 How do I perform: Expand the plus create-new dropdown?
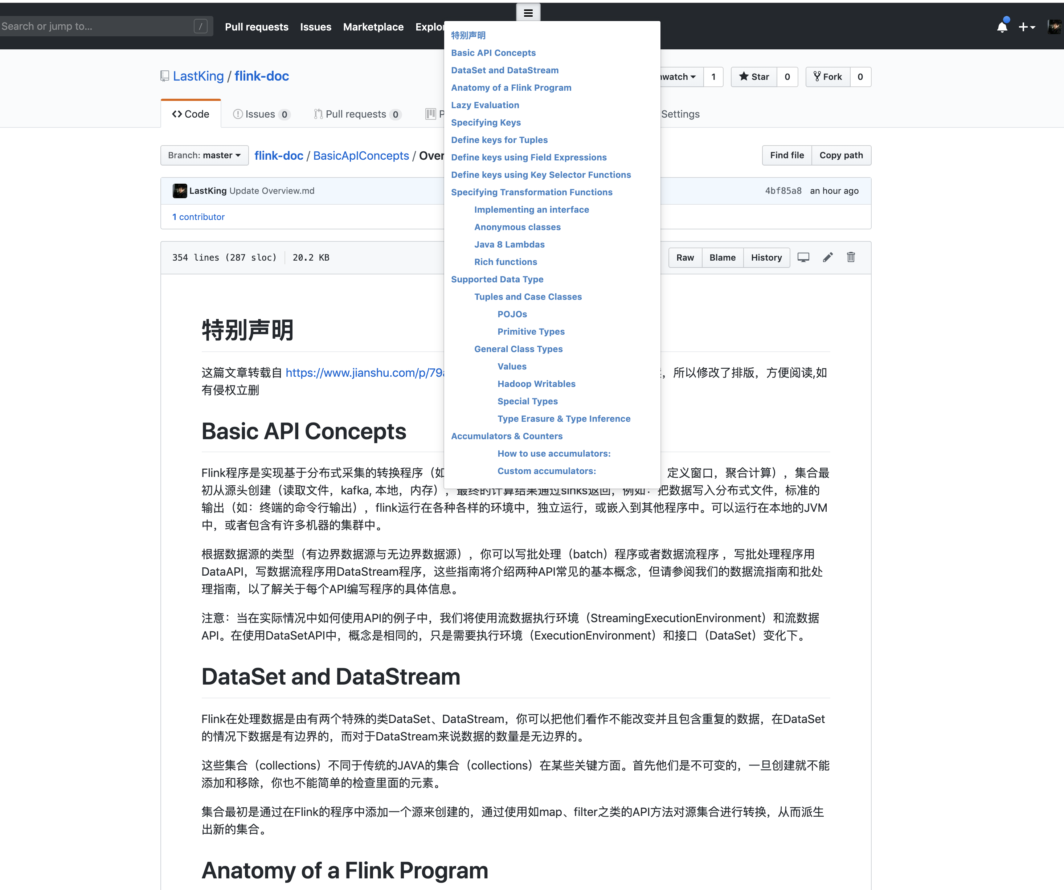tap(1027, 27)
